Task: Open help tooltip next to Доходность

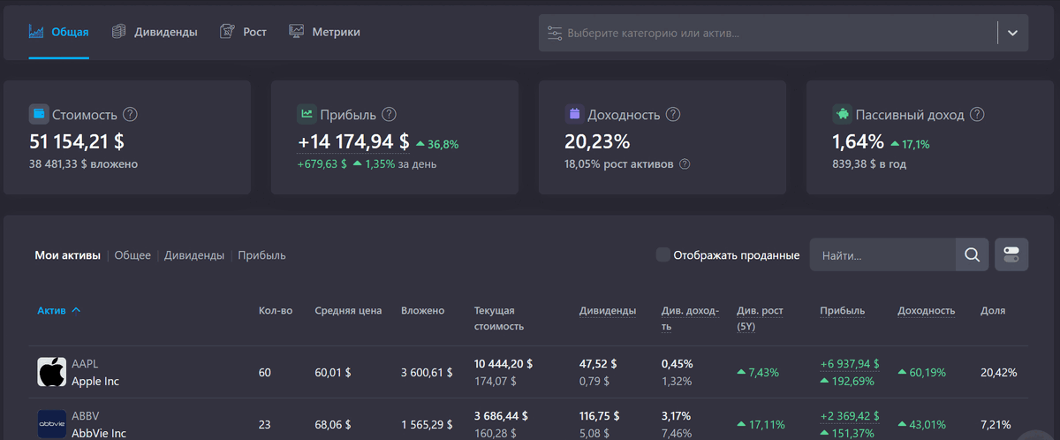Action: coord(673,114)
